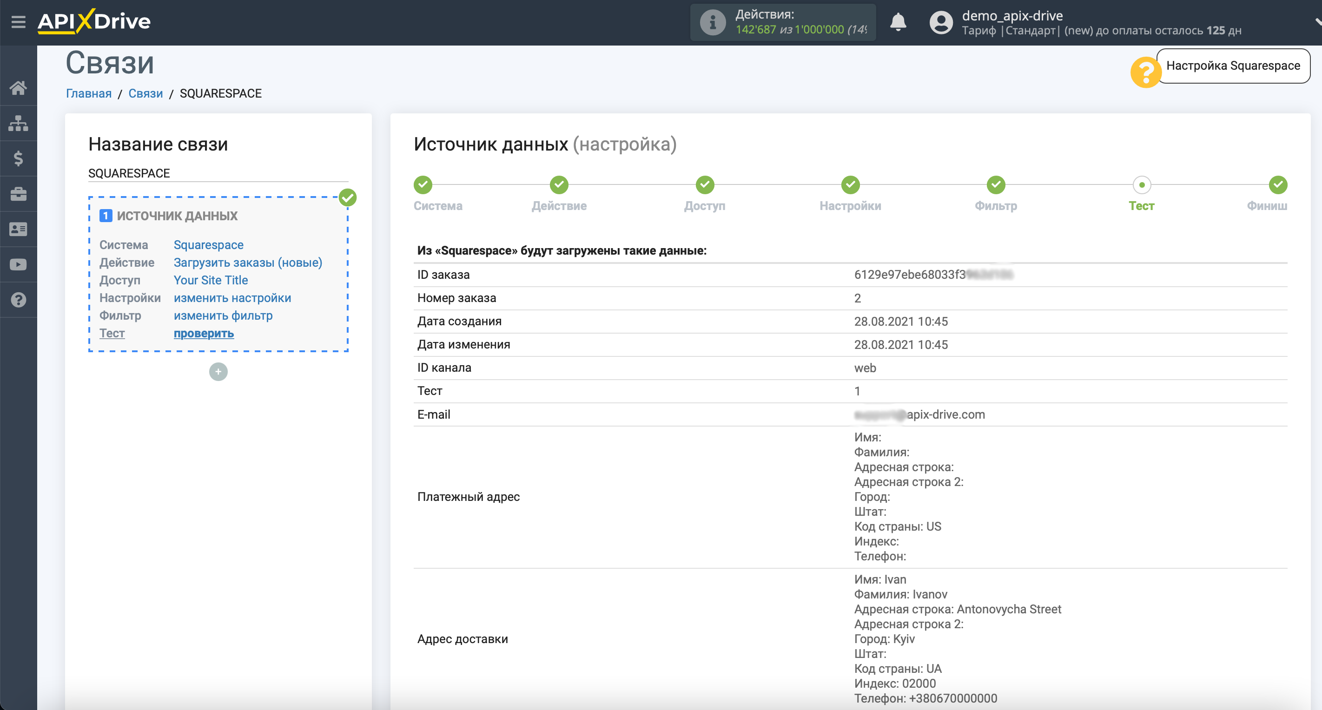
Task: Click the проверить test link
Action: pos(204,334)
